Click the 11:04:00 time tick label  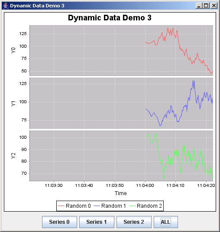coord(145,186)
